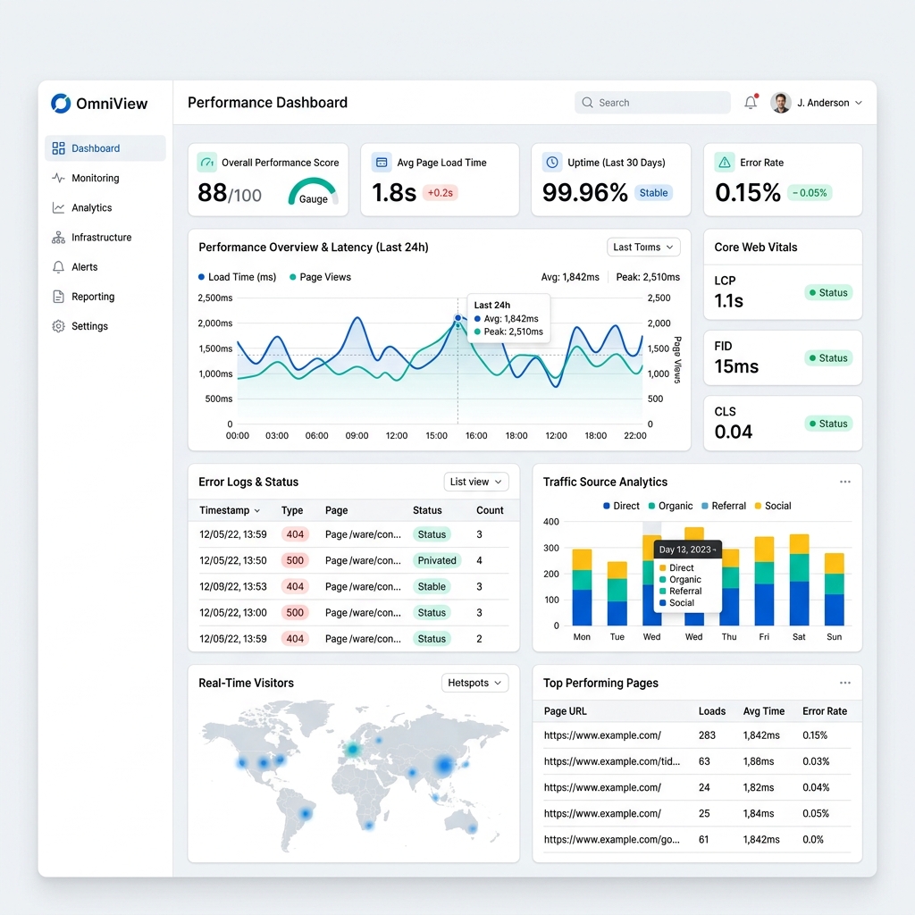The height and width of the screenshot is (915, 915).
Task: Open the Hetspots dropdown
Action: coord(475,683)
